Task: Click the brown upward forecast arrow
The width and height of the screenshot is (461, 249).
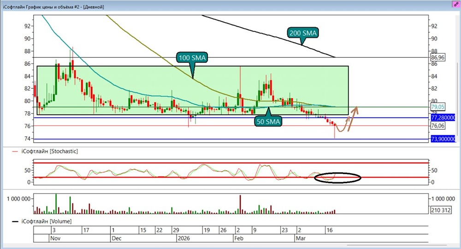Action: coord(353,119)
